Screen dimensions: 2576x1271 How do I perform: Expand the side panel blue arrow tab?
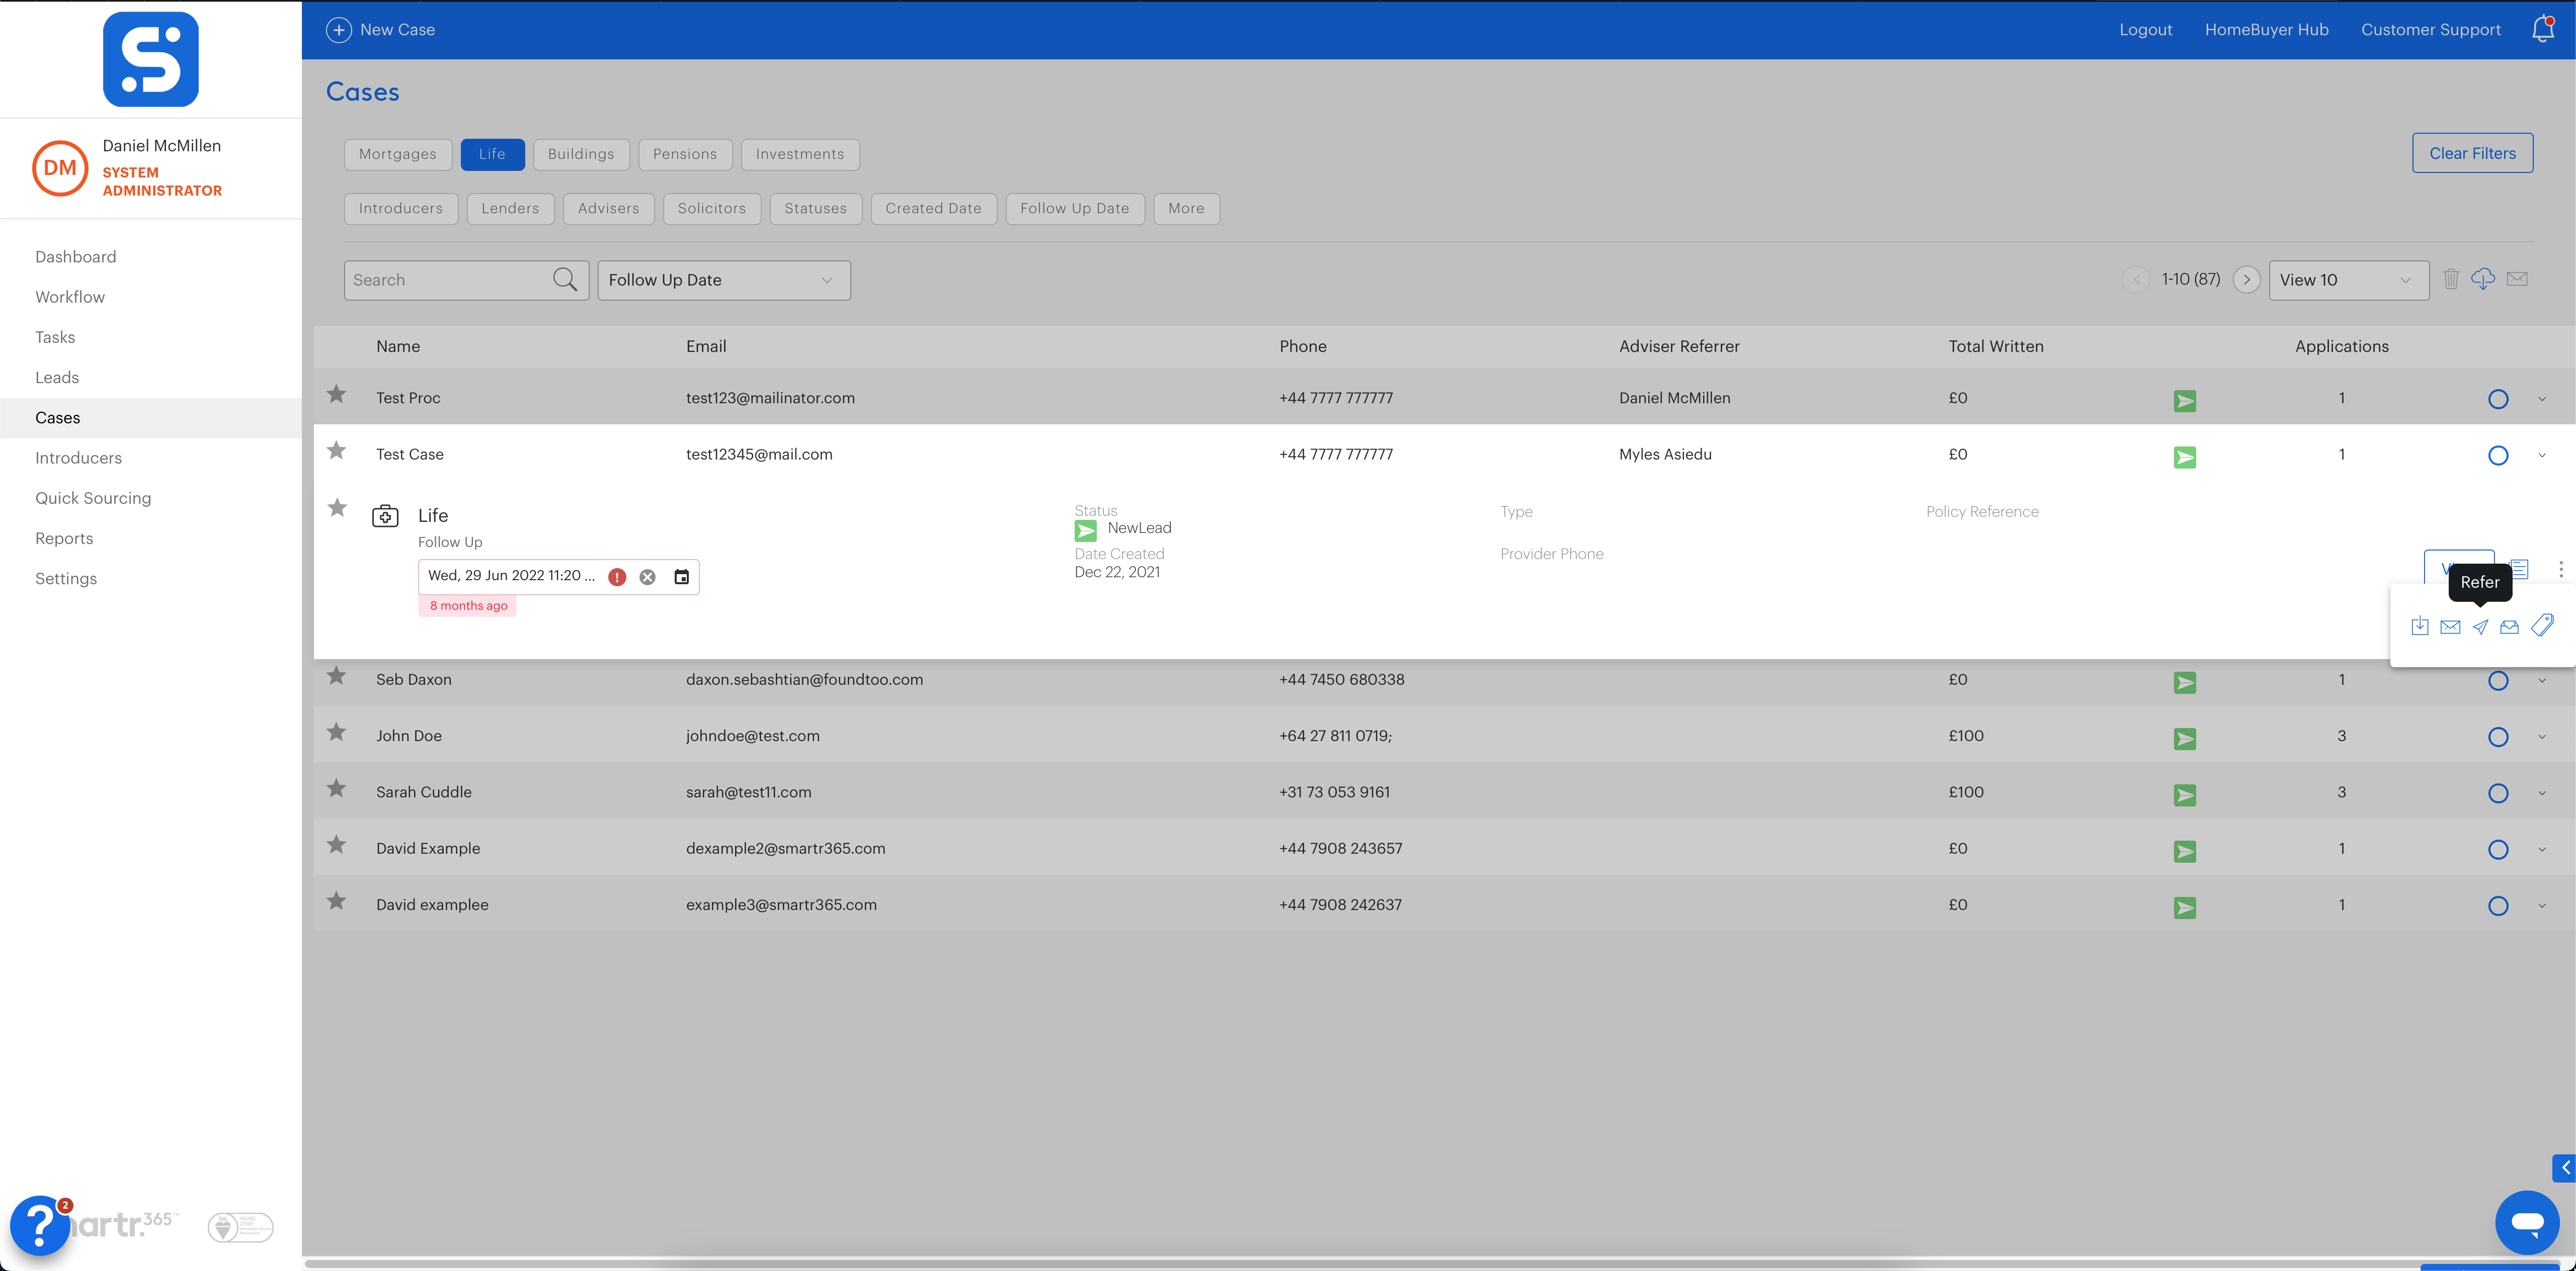(x=2564, y=1167)
